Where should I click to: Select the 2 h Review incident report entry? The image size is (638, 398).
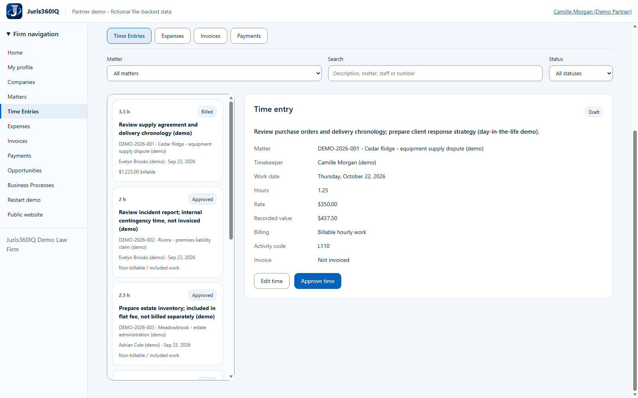[167, 232]
